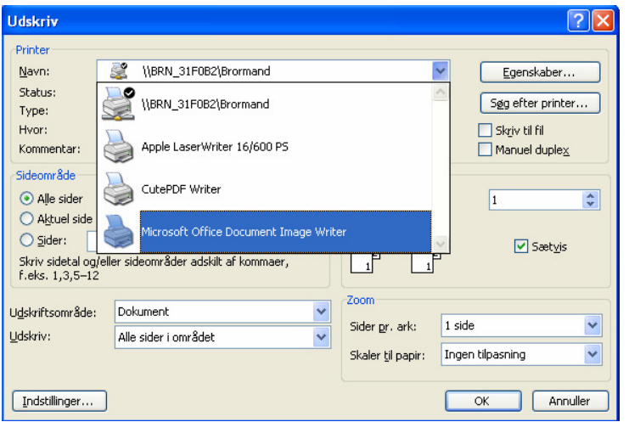Confirm printing with OK
This screenshot has height=422, width=629.
tap(483, 401)
